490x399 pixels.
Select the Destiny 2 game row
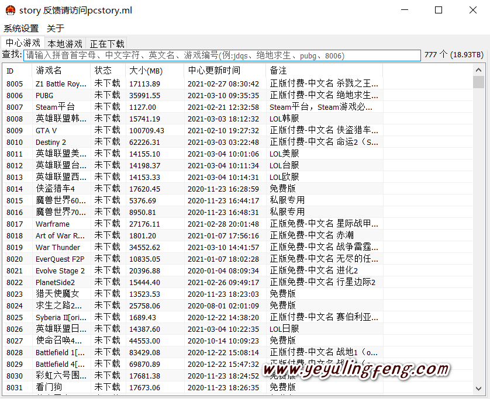[x=237, y=142]
